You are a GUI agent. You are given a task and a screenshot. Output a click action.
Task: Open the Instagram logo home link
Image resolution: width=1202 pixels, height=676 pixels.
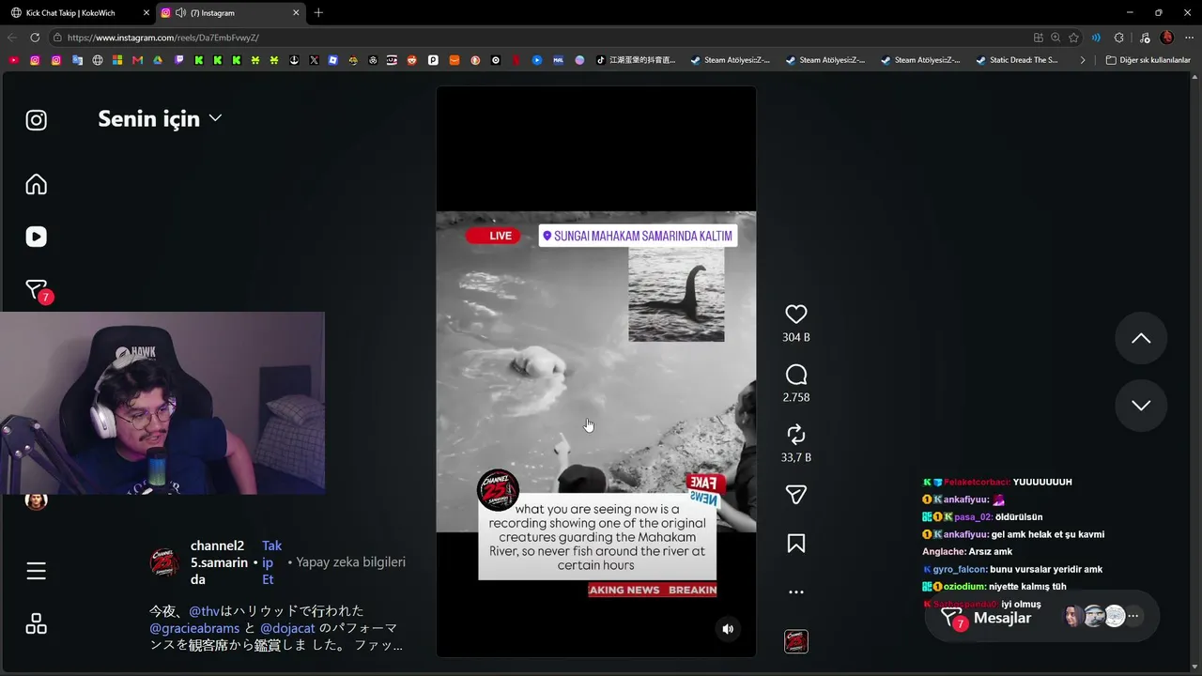click(36, 120)
